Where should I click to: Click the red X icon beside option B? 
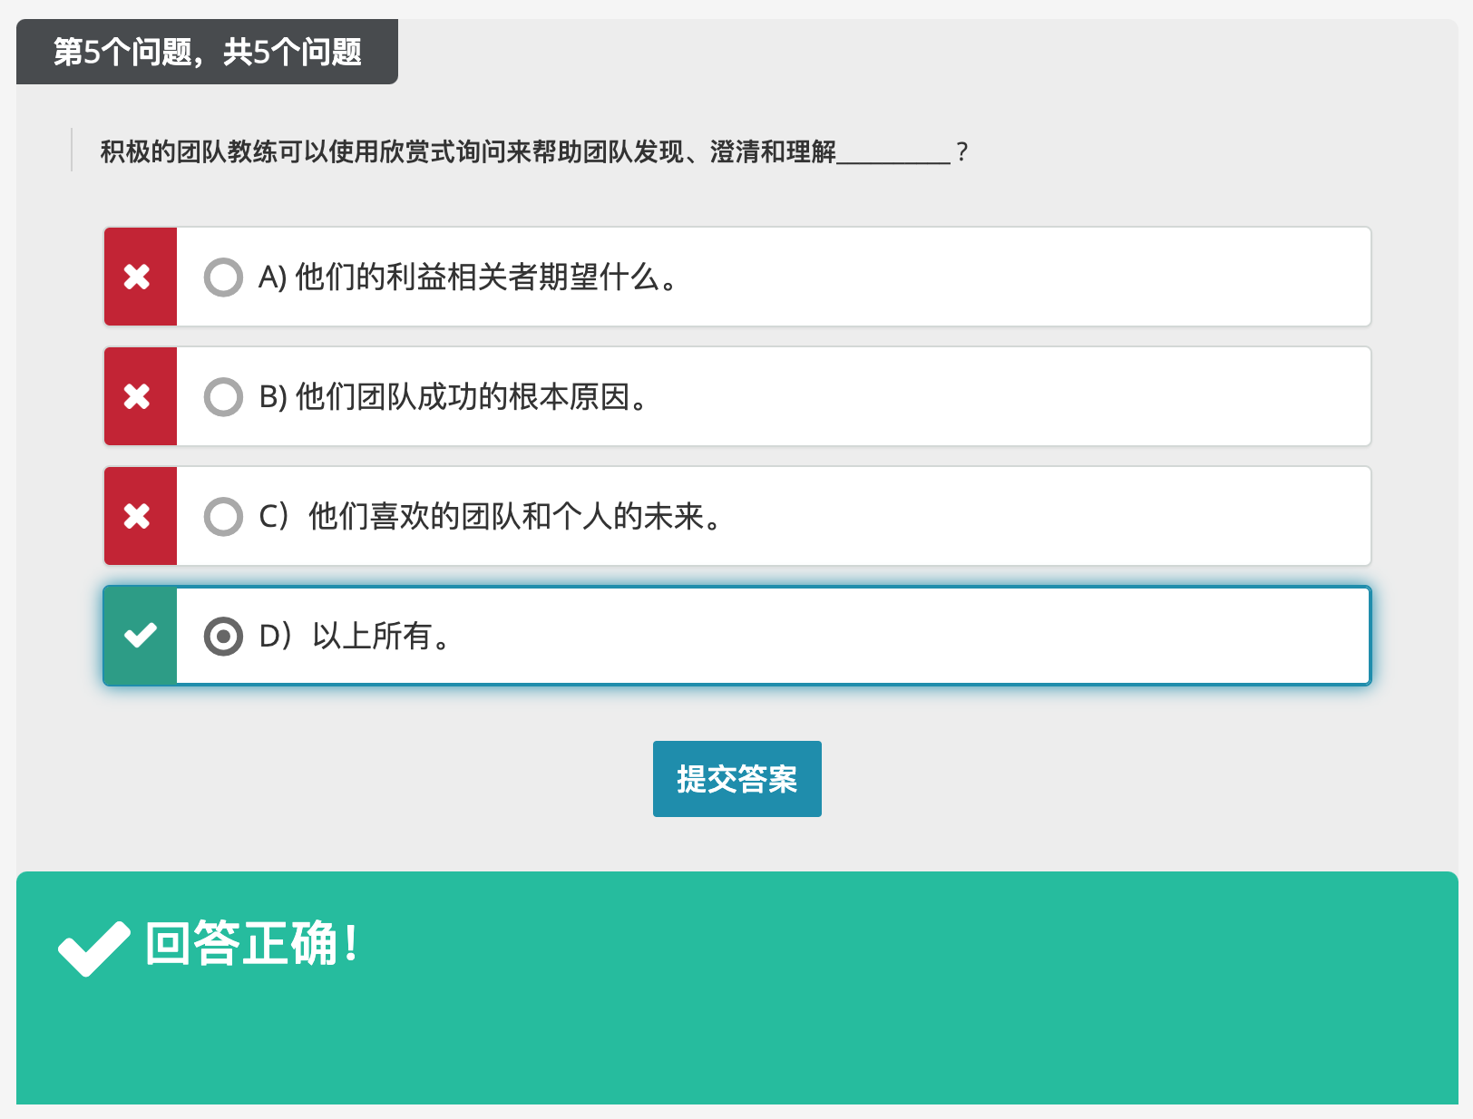coord(138,396)
